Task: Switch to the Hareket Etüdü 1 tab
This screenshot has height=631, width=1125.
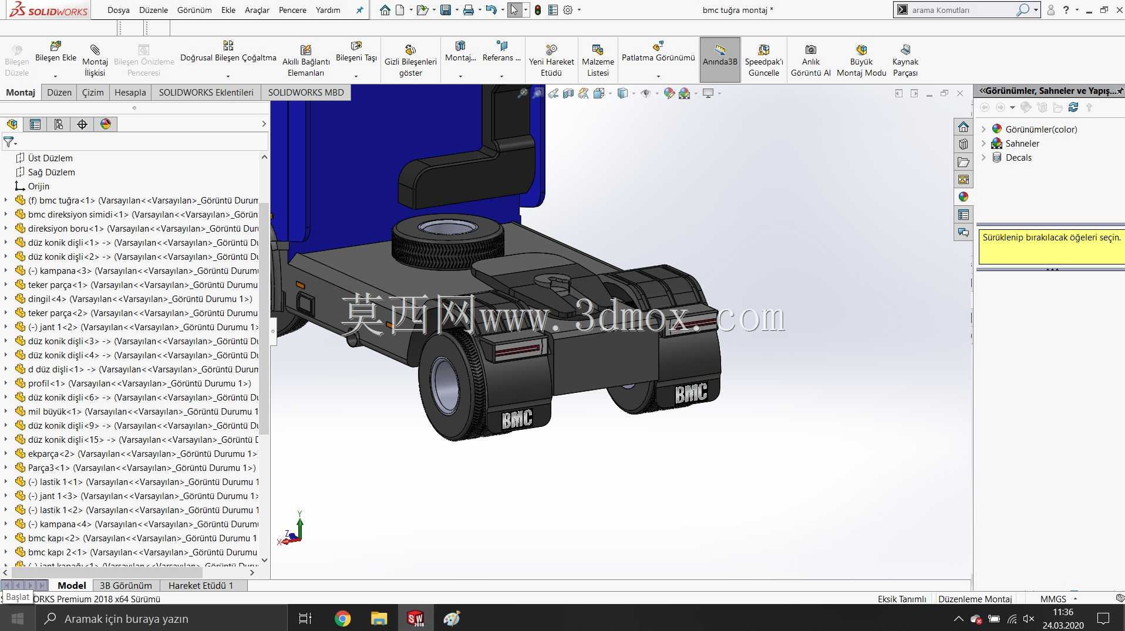Action: (x=200, y=586)
